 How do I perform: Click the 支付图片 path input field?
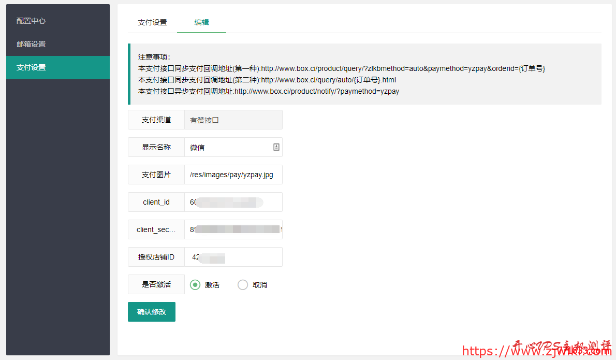point(233,175)
